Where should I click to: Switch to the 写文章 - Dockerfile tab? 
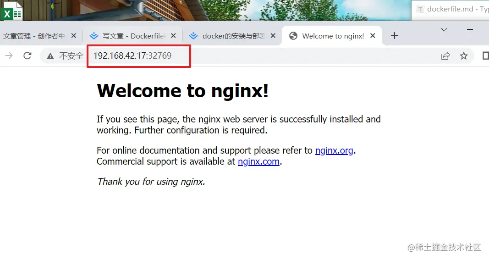coord(134,36)
